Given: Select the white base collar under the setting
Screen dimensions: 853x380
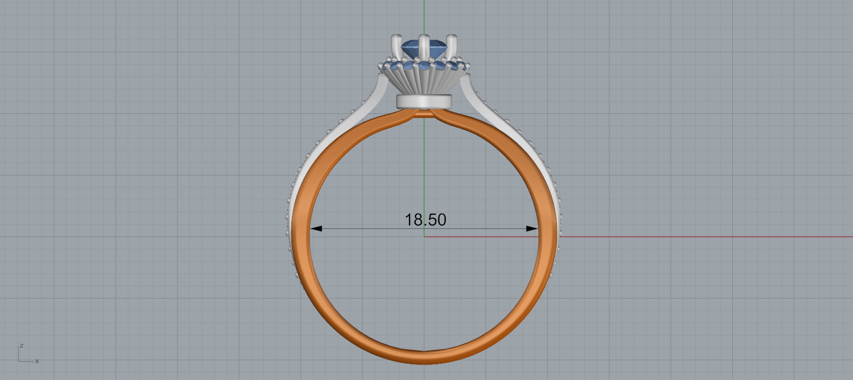Looking at the screenshot, I should [424, 101].
